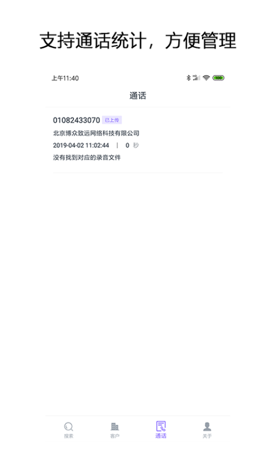277x462 pixels.
Task: Tap the Wi-Fi status icon
Action: pyautogui.click(x=206, y=78)
